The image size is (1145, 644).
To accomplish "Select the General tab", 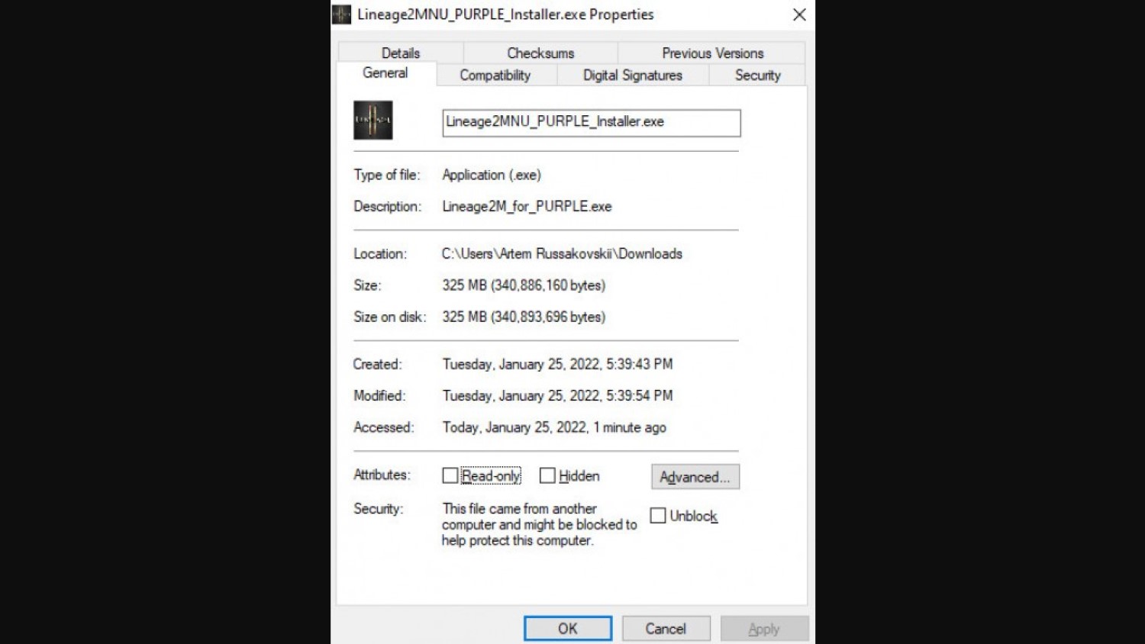I will (x=385, y=73).
